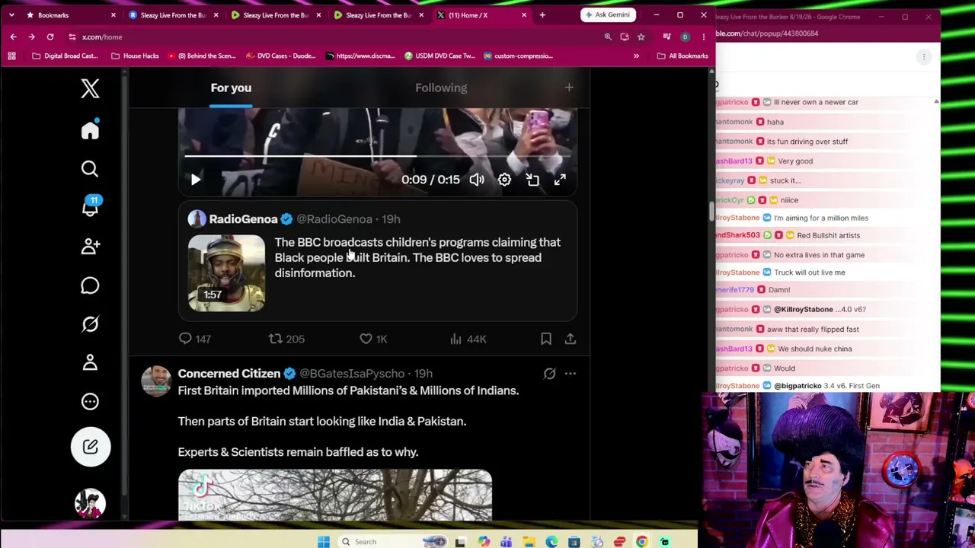
Task: Open more options on Concerned Citizen post
Action: [x=570, y=374]
